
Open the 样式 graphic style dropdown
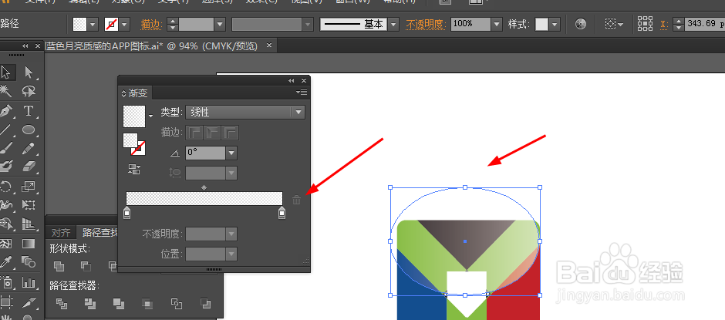click(x=555, y=24)
